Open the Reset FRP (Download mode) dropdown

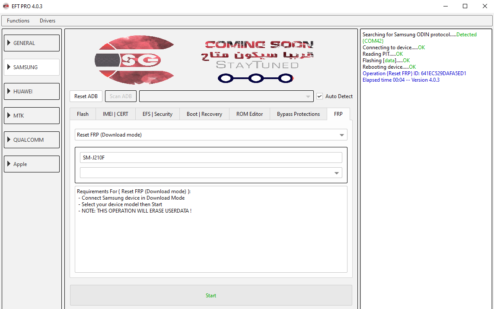[x=211, y=135]
